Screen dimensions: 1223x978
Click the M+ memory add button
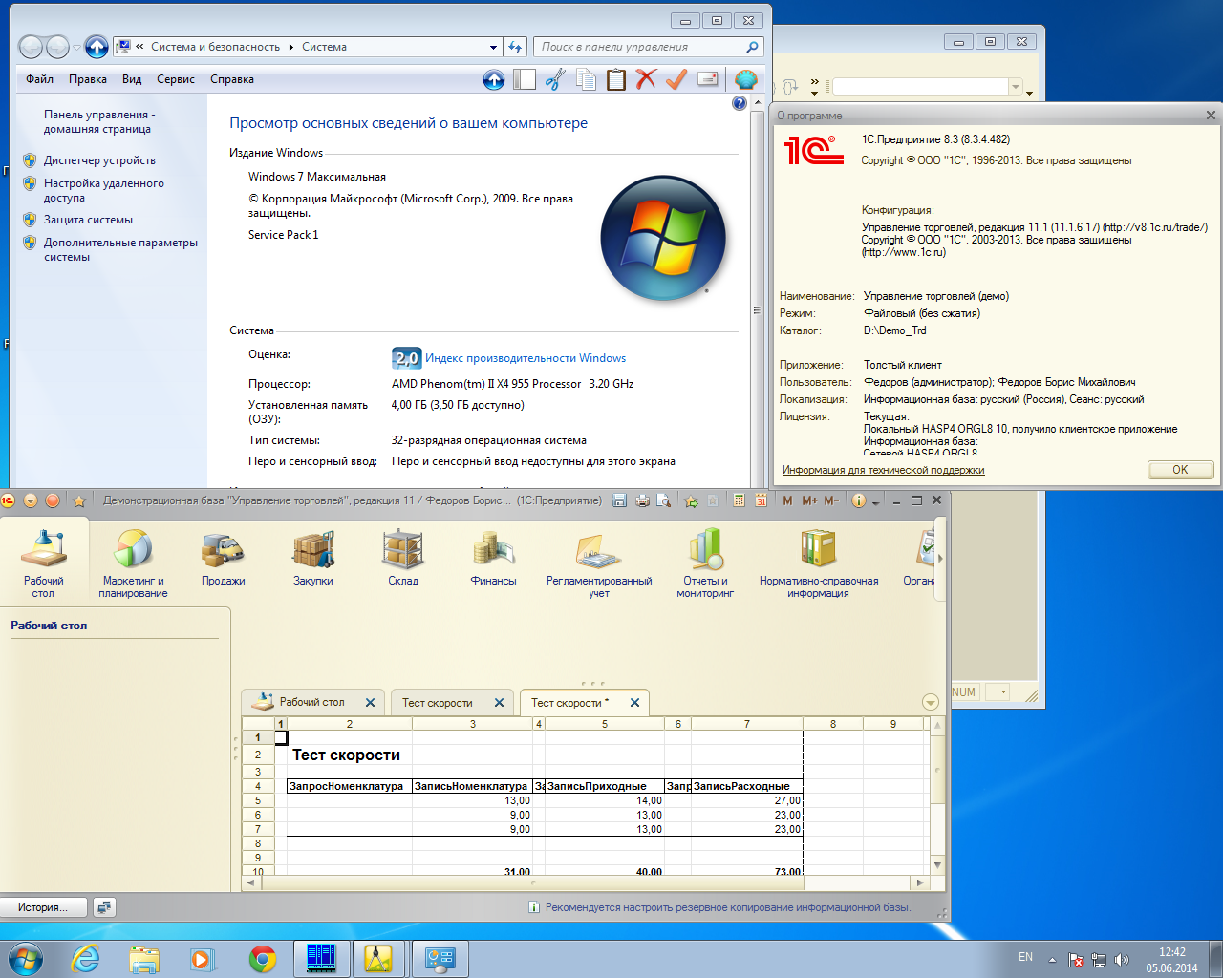[x=809, y=500]
